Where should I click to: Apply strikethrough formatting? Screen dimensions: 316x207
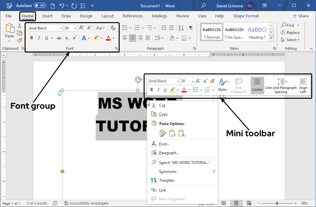58,38
